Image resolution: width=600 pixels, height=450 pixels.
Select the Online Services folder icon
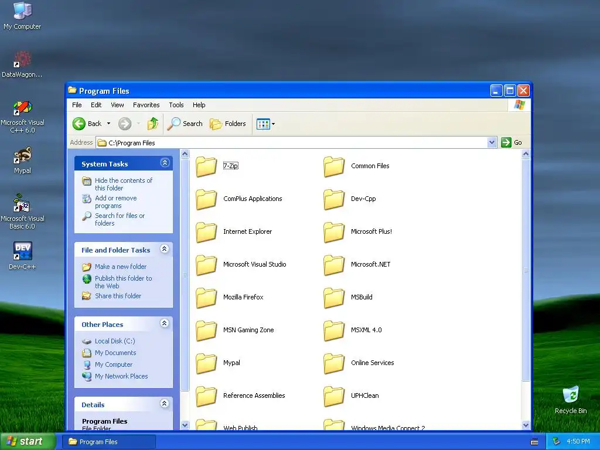click(x=334, y=363)
